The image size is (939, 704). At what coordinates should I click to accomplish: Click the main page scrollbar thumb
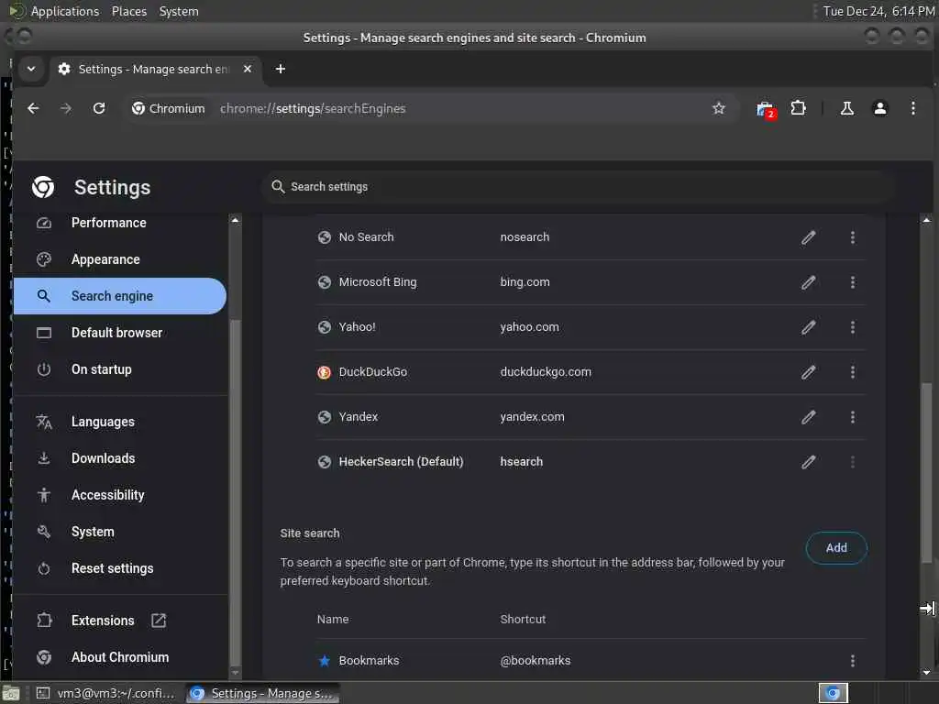point(926,472)
